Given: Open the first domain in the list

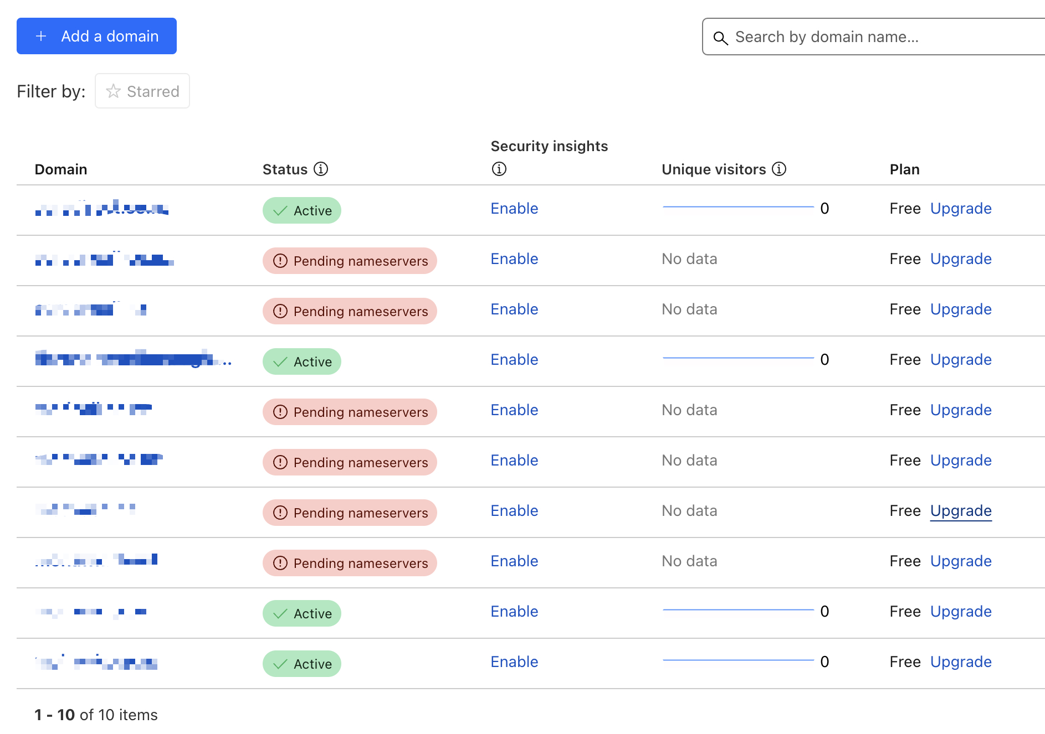Looking at the screenshot, I should point(102,209).
